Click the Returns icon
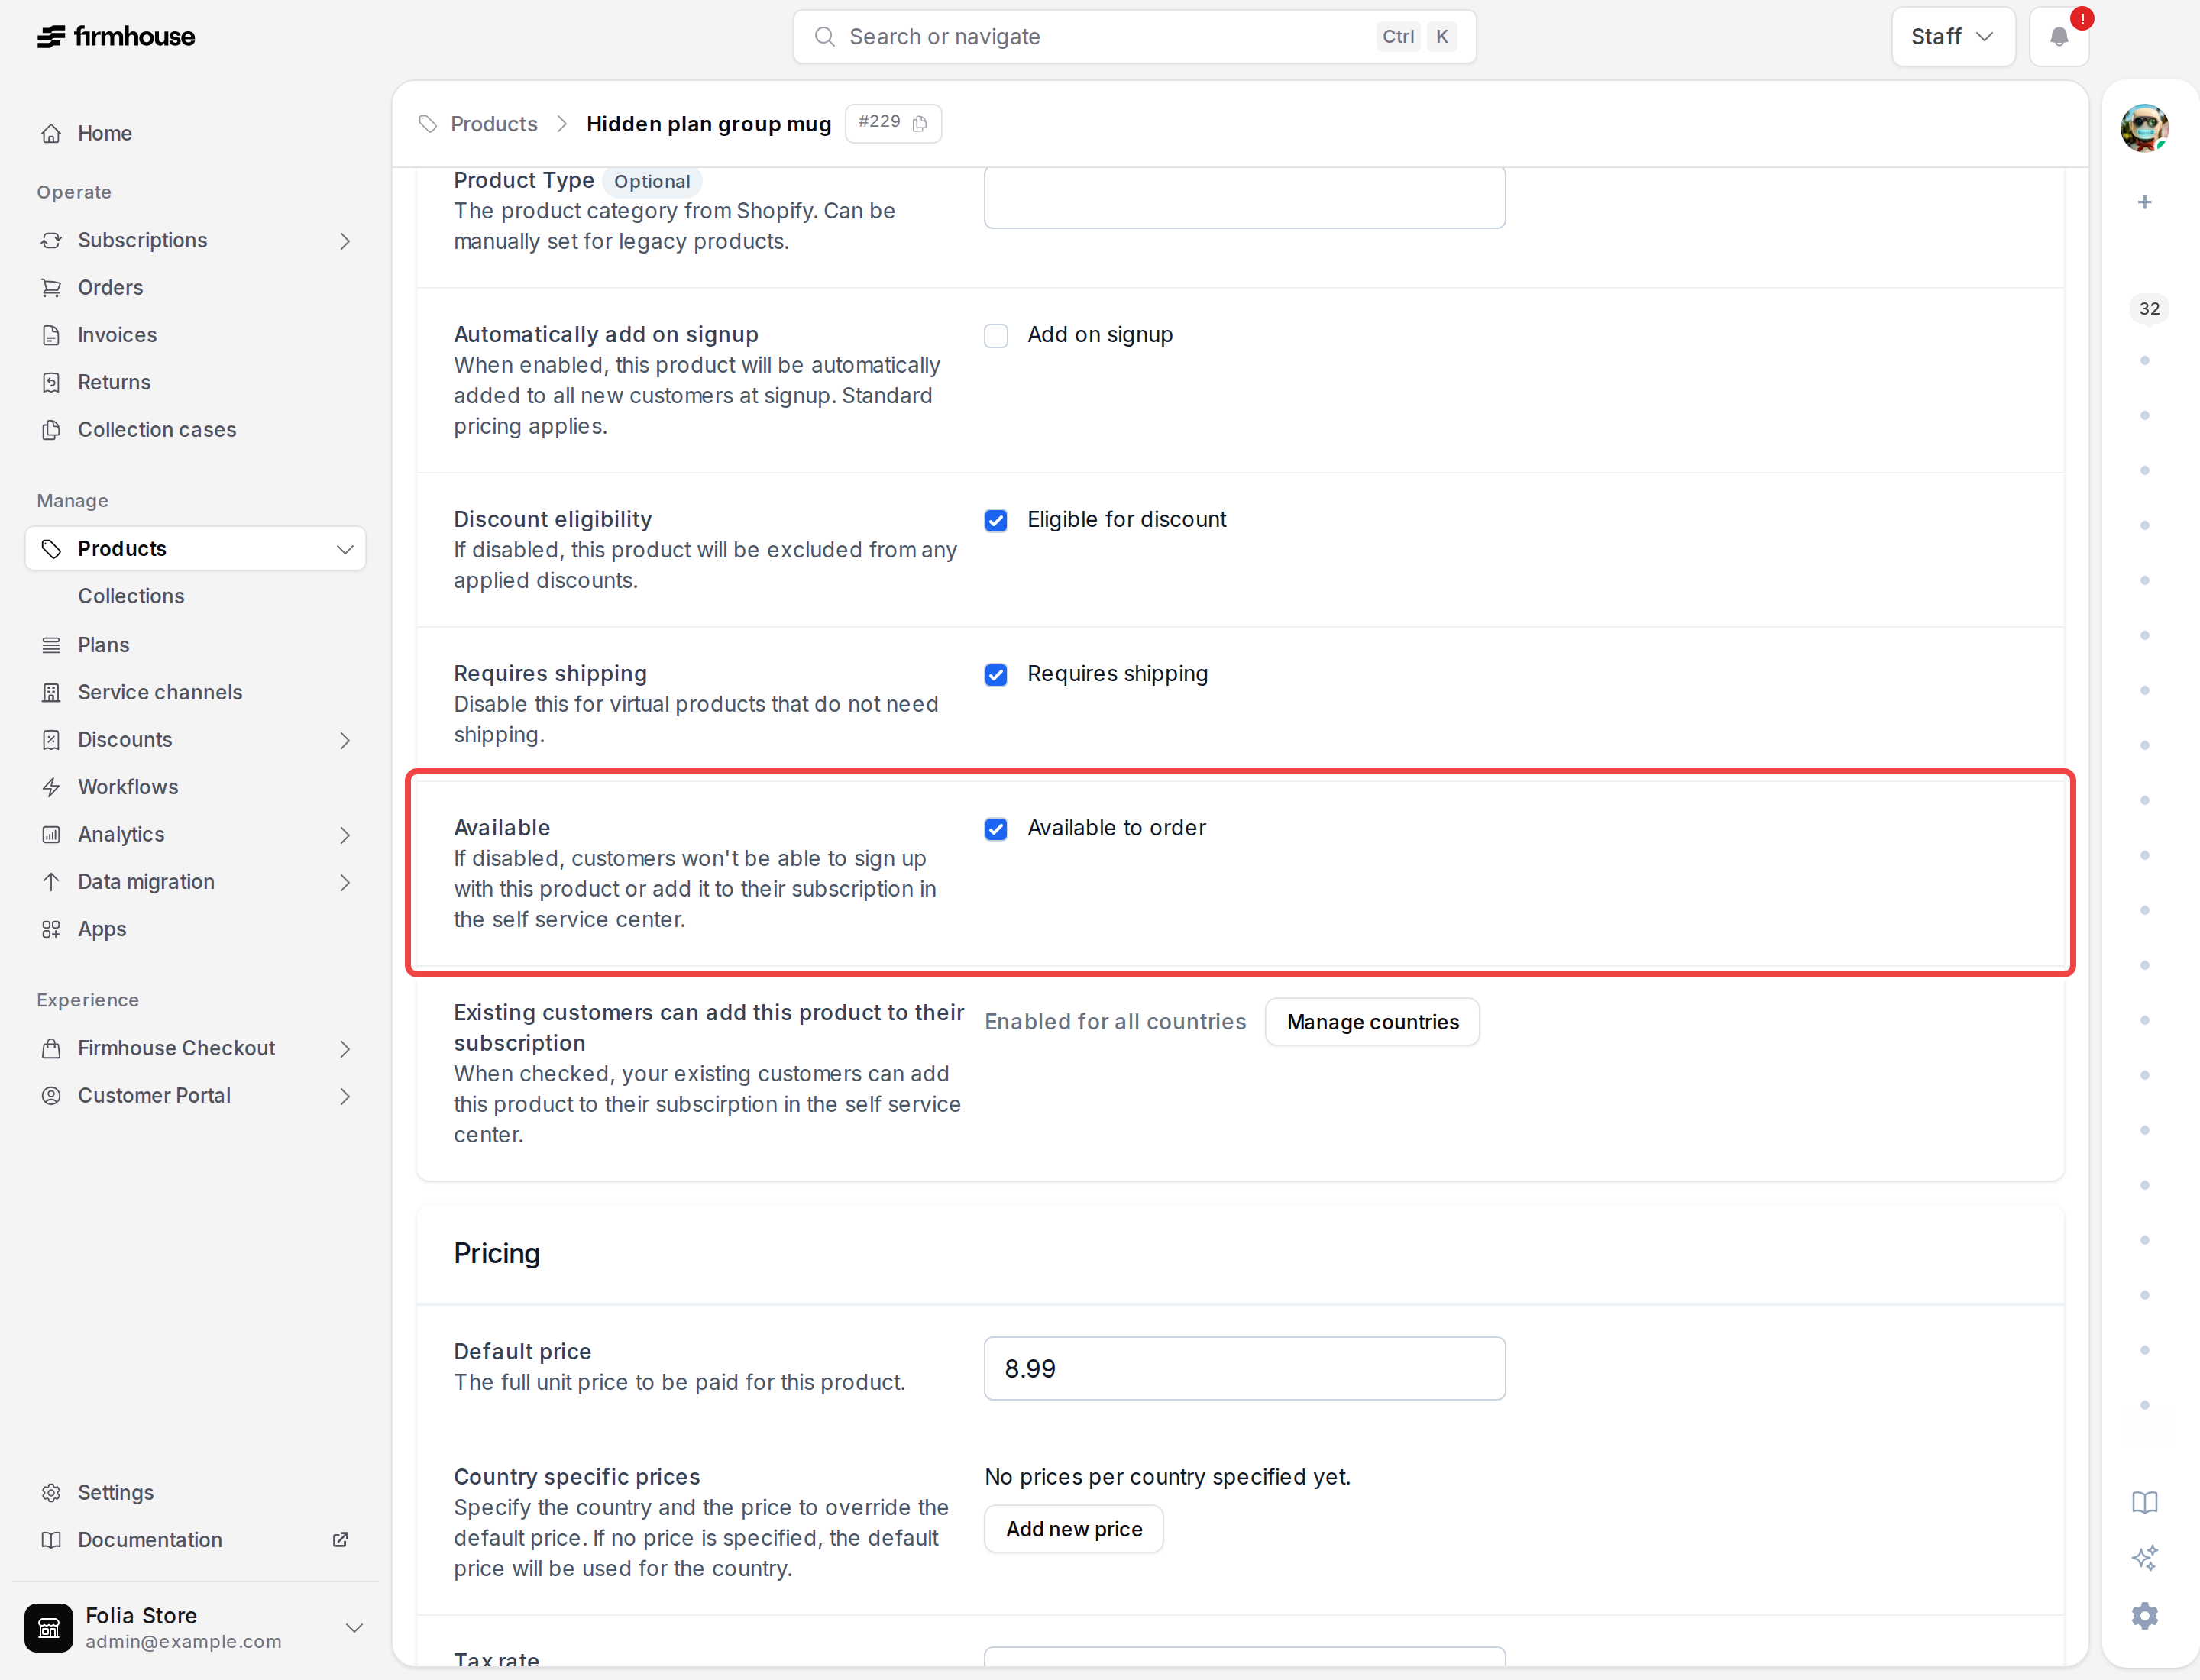The width and height of the screenshot is (2200, 1680). click(x=51, y=382)
